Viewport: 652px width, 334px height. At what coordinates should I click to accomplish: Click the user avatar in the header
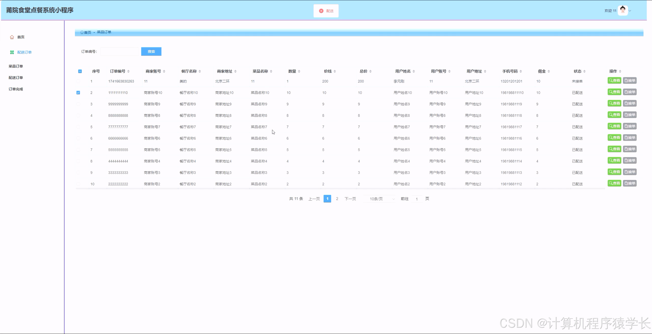click(x=623, y=10)
